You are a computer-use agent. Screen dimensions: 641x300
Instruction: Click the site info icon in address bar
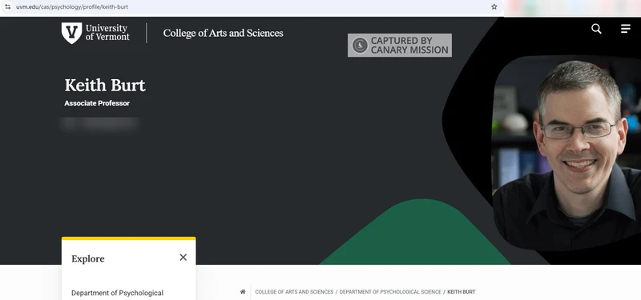coord(8,6)
